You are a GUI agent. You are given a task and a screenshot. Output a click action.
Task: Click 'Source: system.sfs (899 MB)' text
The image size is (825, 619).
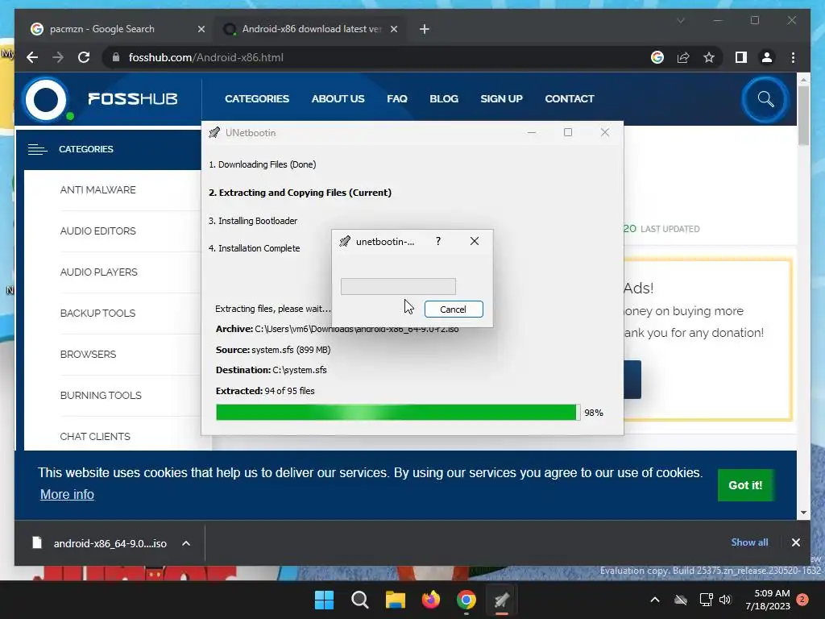point(273,350)
